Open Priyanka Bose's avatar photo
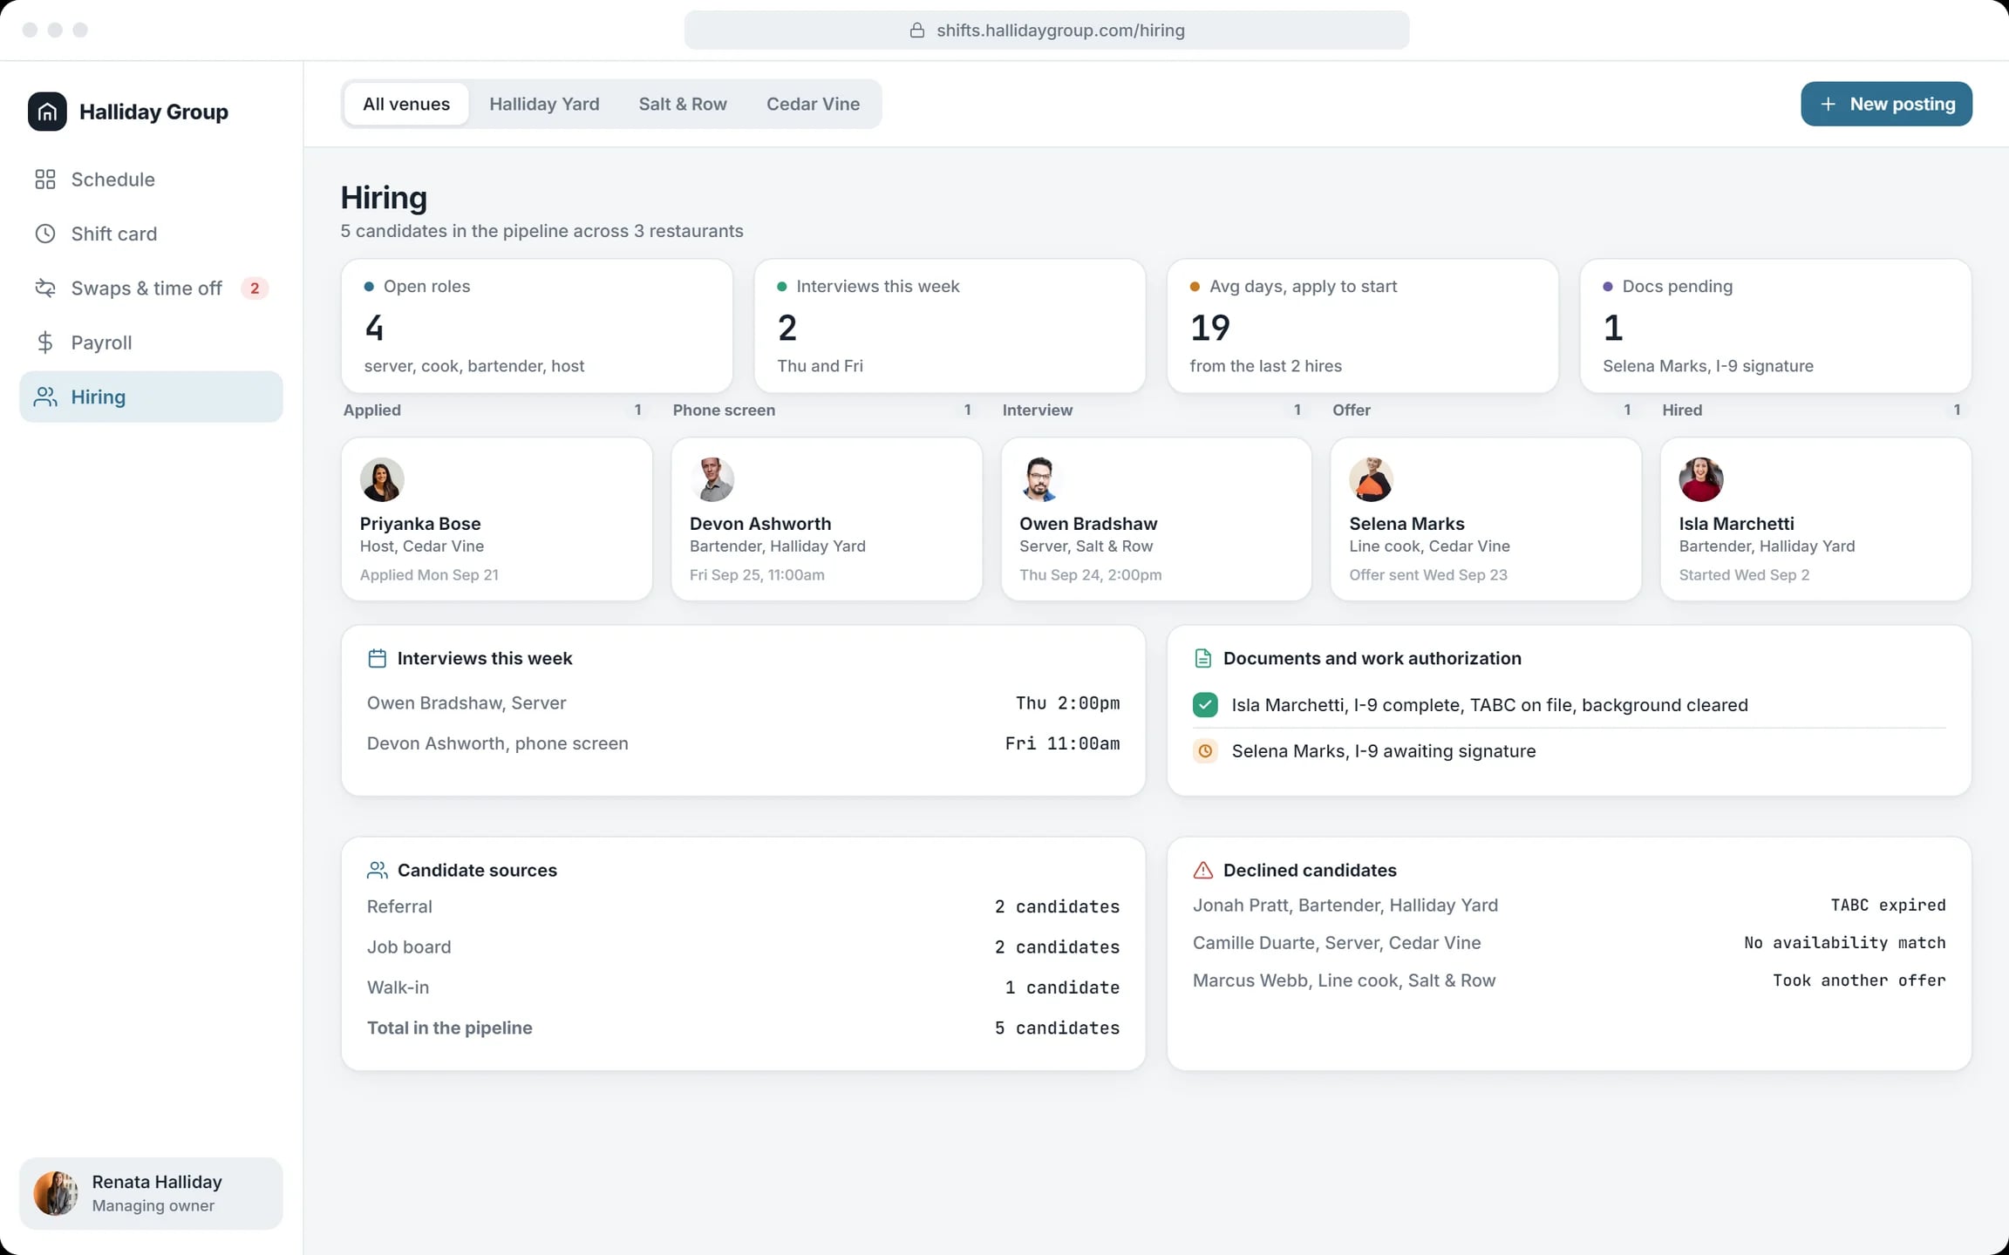This screenshot has height=1255, width=2009. click(382, 480)
